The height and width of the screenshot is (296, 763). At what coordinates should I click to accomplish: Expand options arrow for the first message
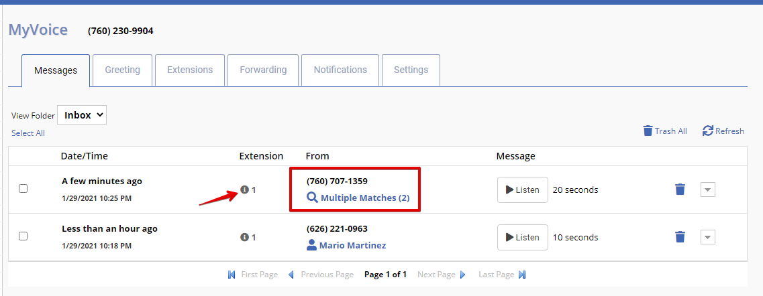[x=707, y=190]
